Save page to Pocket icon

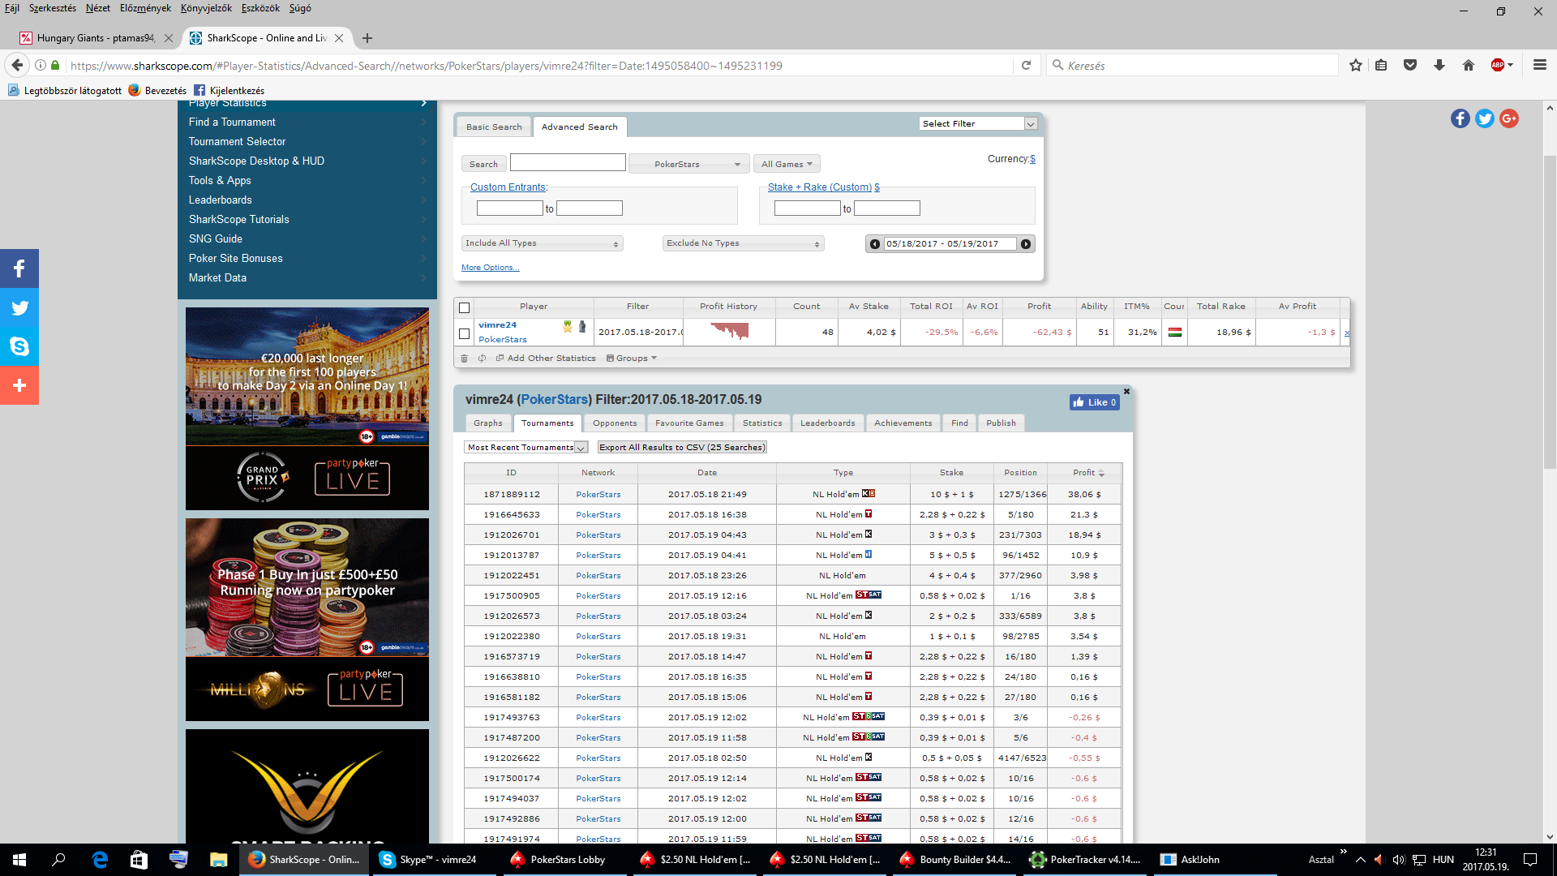[1410, 65]
